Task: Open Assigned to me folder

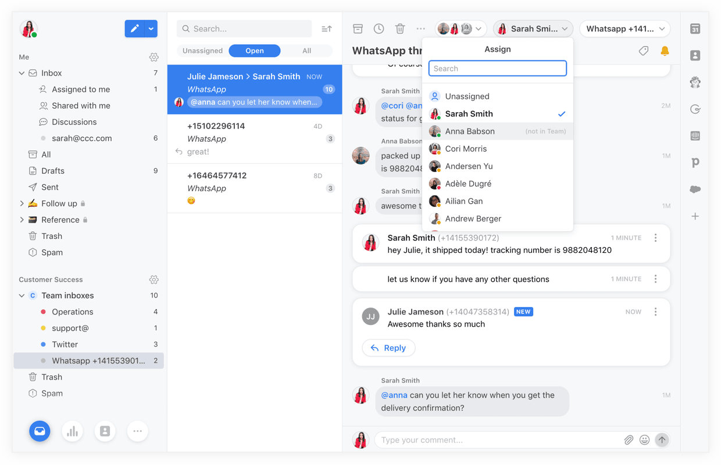Action: [x=88, y=90]
